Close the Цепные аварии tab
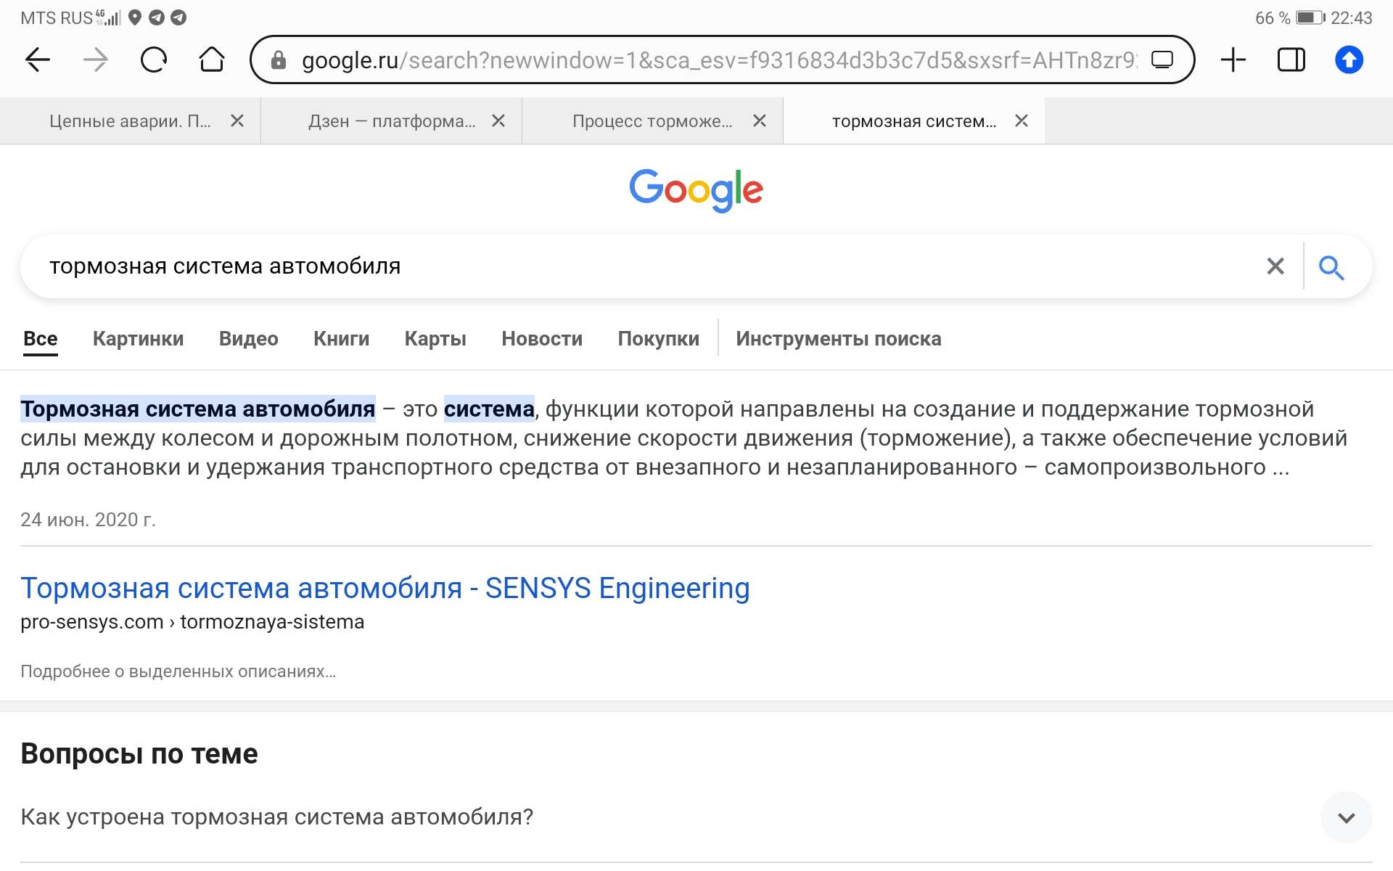The height and width of the screenshot is (871, 1393). [237, 121]
